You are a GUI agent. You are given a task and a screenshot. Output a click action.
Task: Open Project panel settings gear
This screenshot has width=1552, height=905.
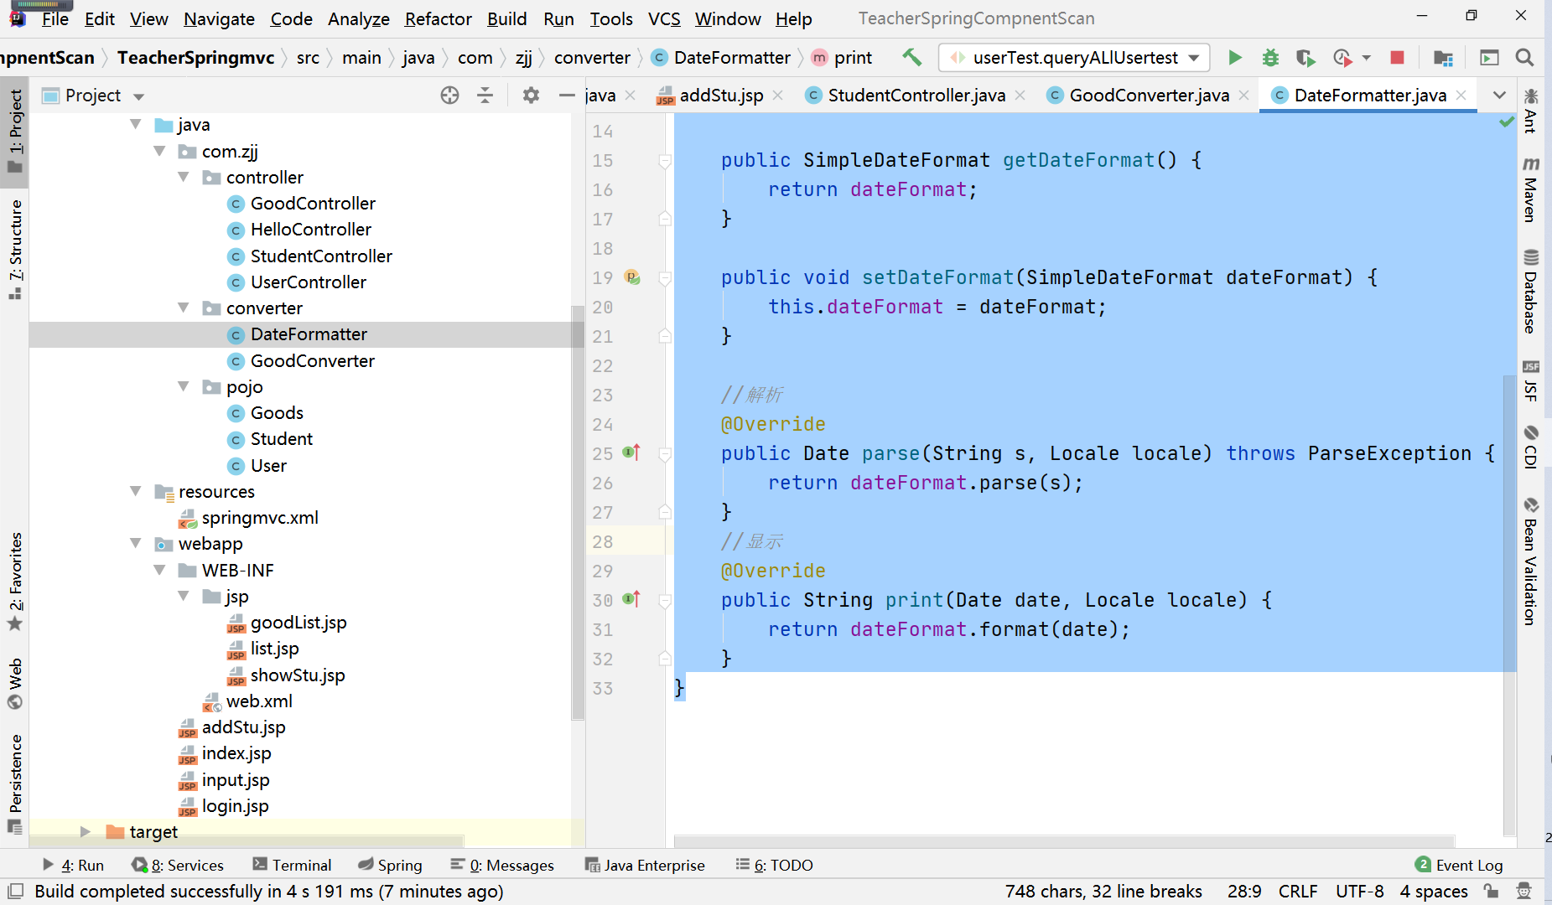tap(531, 96)
